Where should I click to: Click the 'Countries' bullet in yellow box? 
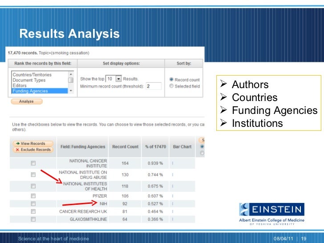255,97
